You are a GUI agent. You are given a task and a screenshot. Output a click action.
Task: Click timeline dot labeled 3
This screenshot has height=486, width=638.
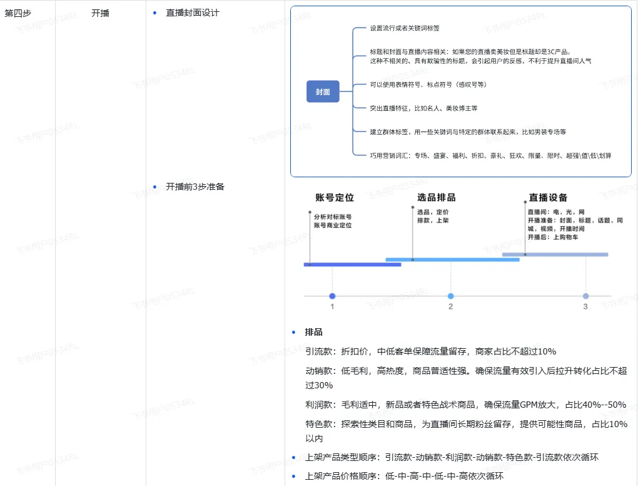click(x=585, y=296)
